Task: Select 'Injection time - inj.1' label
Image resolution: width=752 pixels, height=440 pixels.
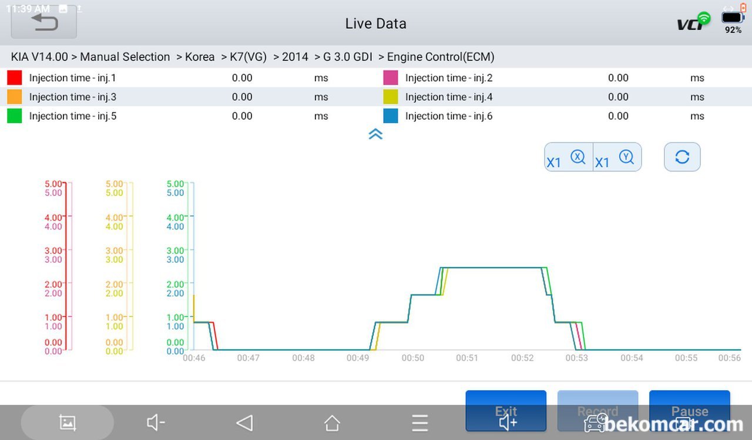Action: point(73,78)
